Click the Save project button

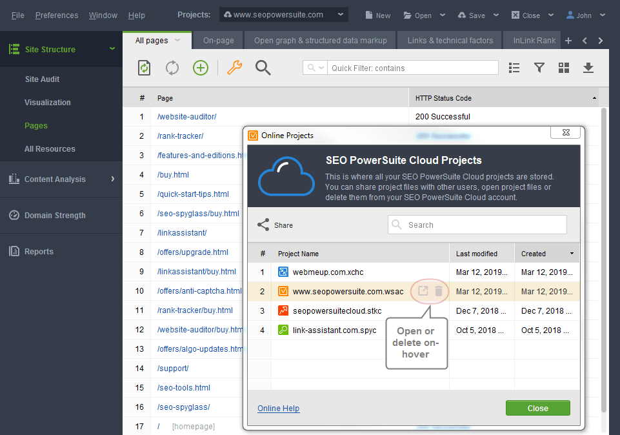(472, 15)
